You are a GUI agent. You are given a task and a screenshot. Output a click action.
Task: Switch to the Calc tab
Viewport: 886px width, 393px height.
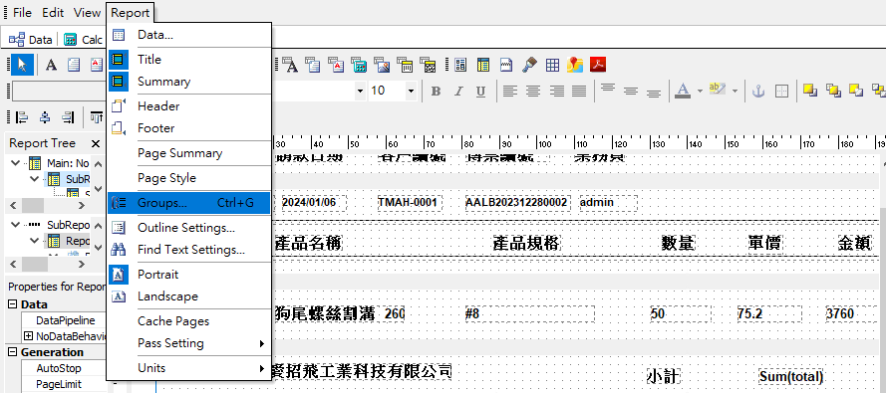(x=83, y=40)
